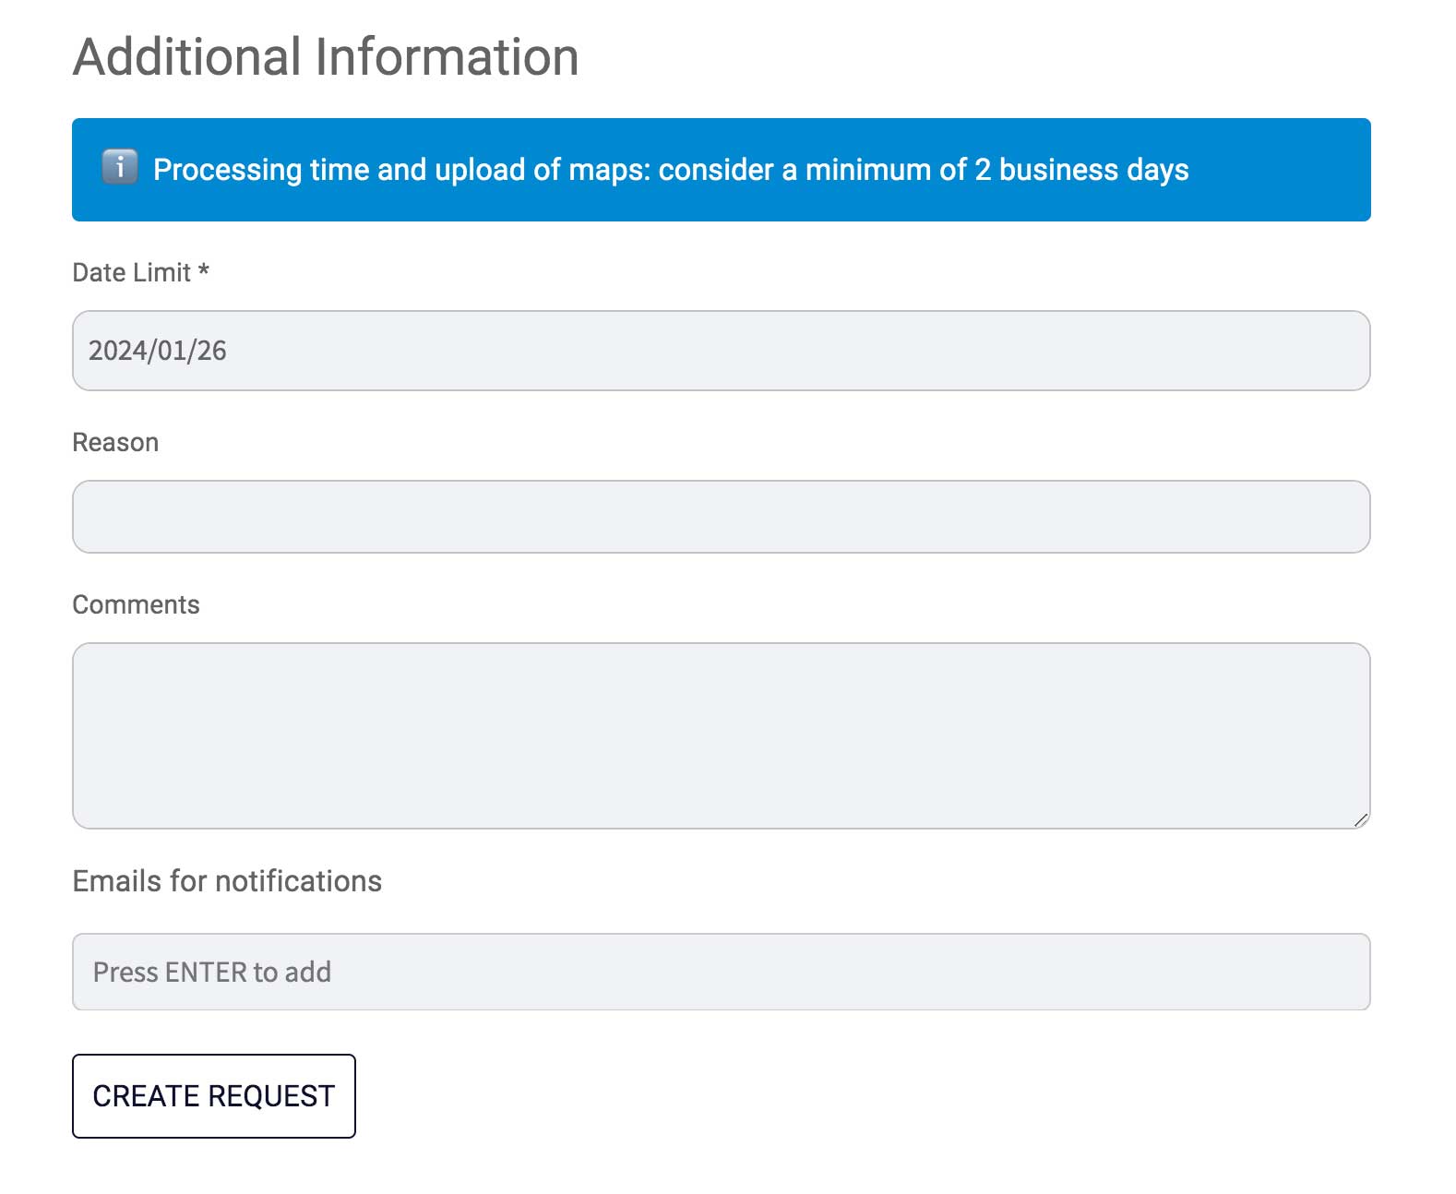Screen dimensions: 1456x1194
Task: Click the Additional Information heading
Action: coord(326,57)
